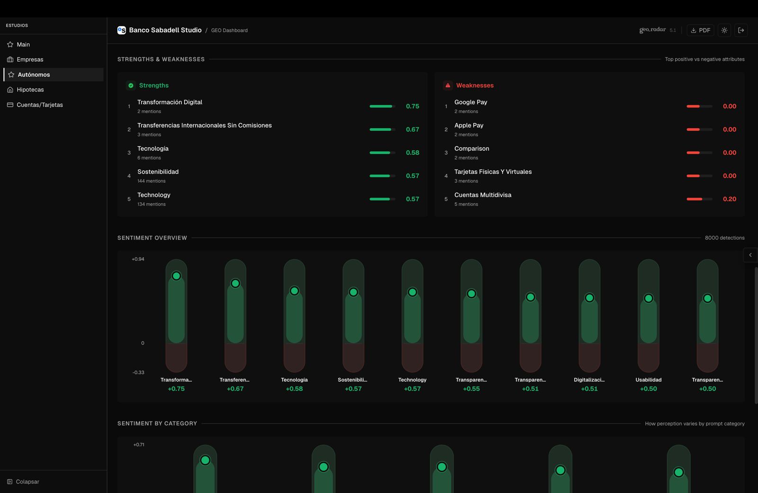Collapse the sidebar with Colapsar

click(23, 482)
